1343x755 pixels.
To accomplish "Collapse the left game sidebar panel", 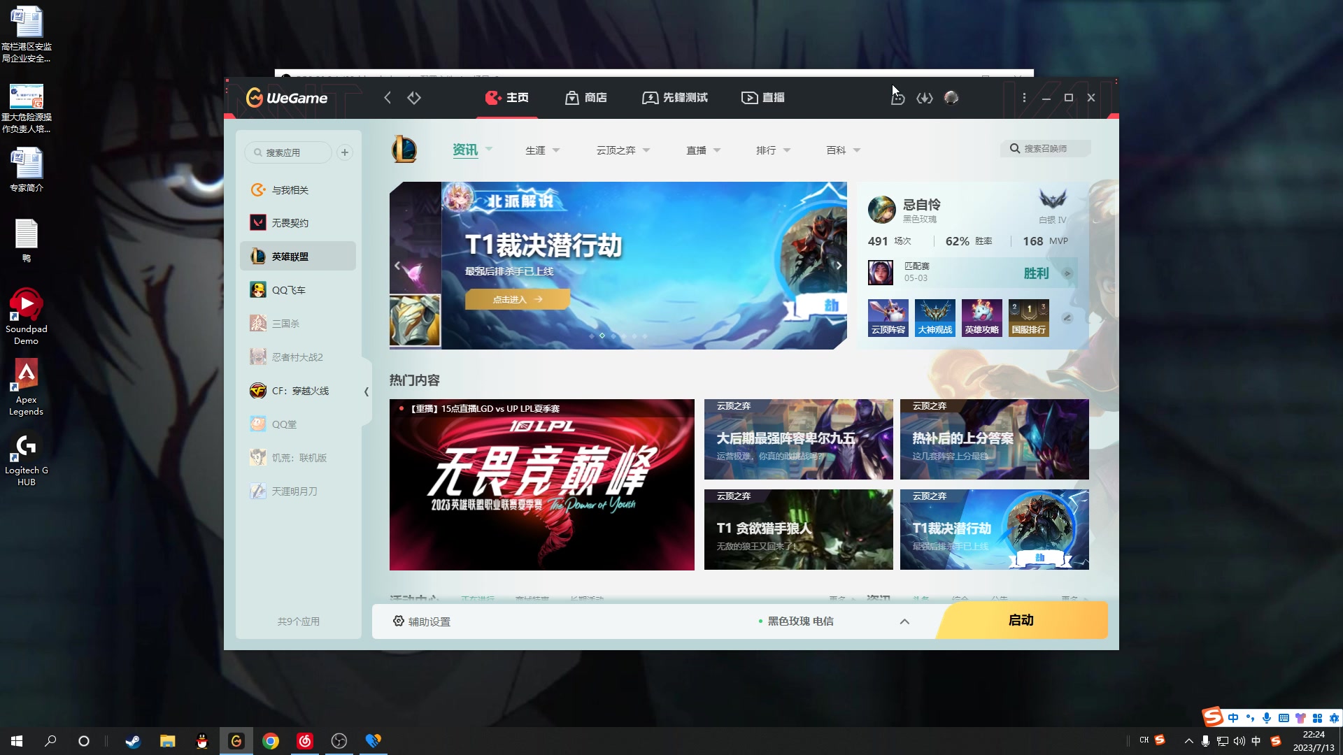I will (x=366, y=392).
